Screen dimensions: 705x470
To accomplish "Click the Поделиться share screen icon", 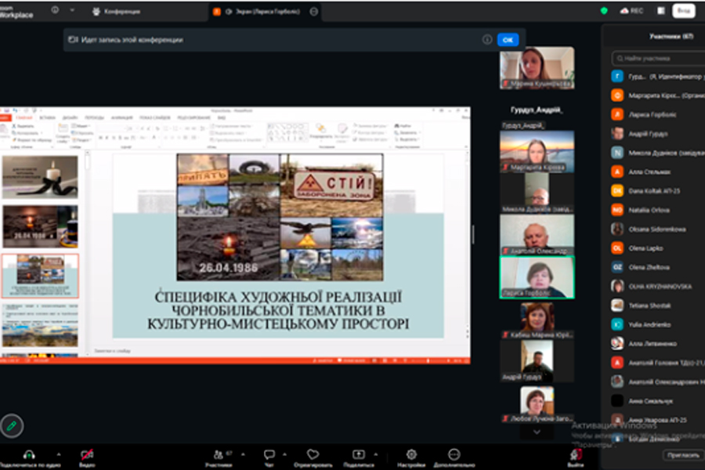I will click(358, 454).
